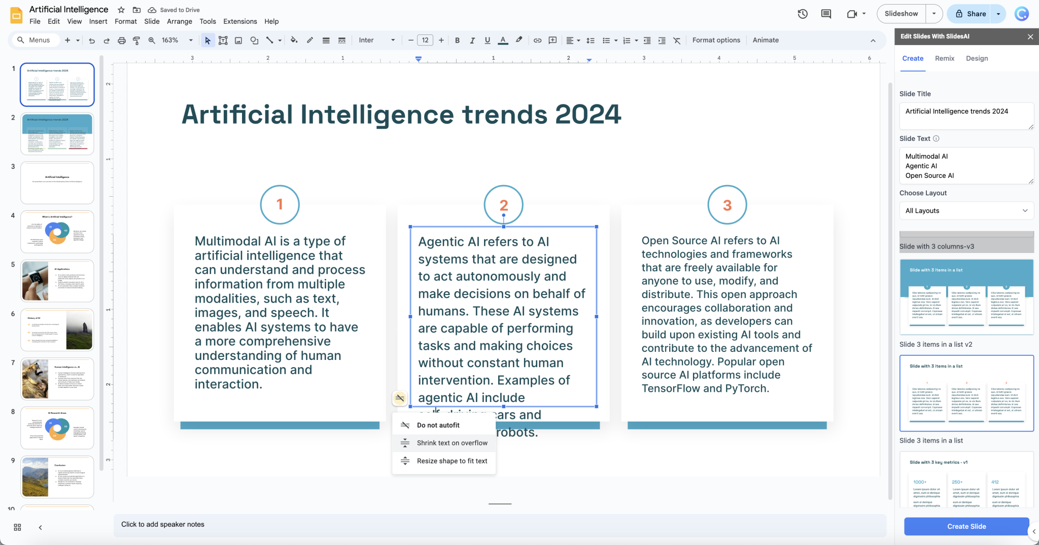This screenshot has height=545, width=1039.
Task: Toggle bold formatting on selected text
Action: coord(458,40)
